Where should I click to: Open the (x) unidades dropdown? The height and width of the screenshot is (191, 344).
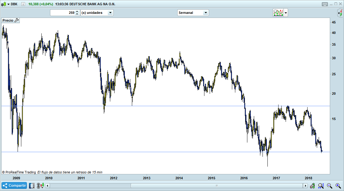point(97,13)
